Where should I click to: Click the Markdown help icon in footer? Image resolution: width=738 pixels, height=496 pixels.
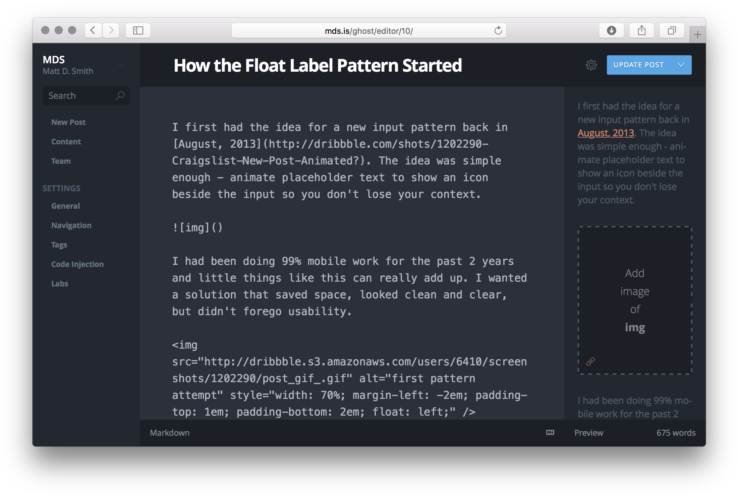pyautogui.click(x=550, y=432)
